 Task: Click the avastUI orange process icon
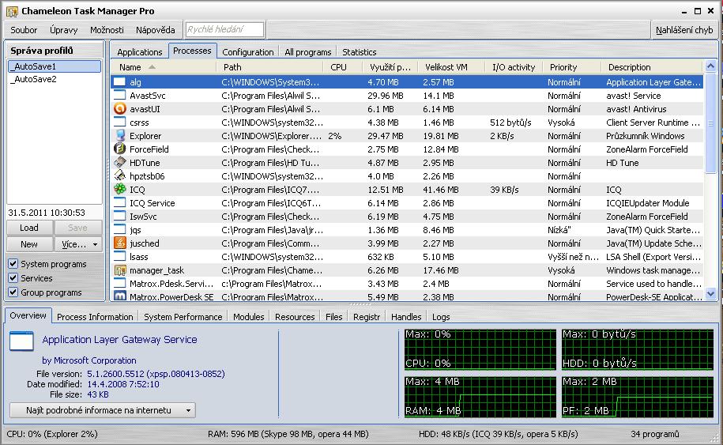click(120, 109)
